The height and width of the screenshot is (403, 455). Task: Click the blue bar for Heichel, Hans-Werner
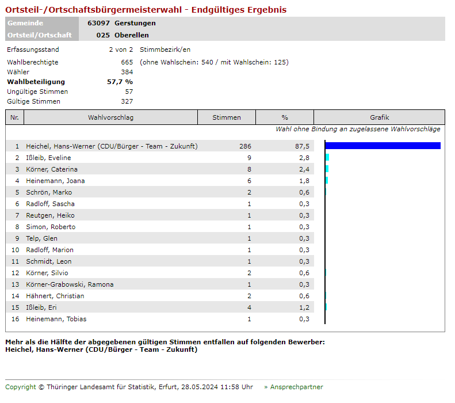pos(383,146)
